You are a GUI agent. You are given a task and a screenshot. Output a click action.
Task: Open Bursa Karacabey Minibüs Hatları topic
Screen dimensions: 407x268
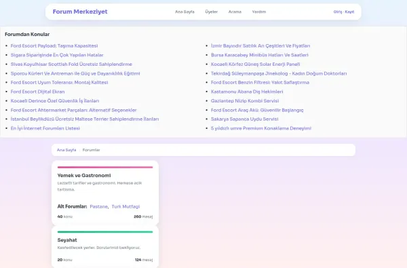pyautogui.click(x=260, y=55)
